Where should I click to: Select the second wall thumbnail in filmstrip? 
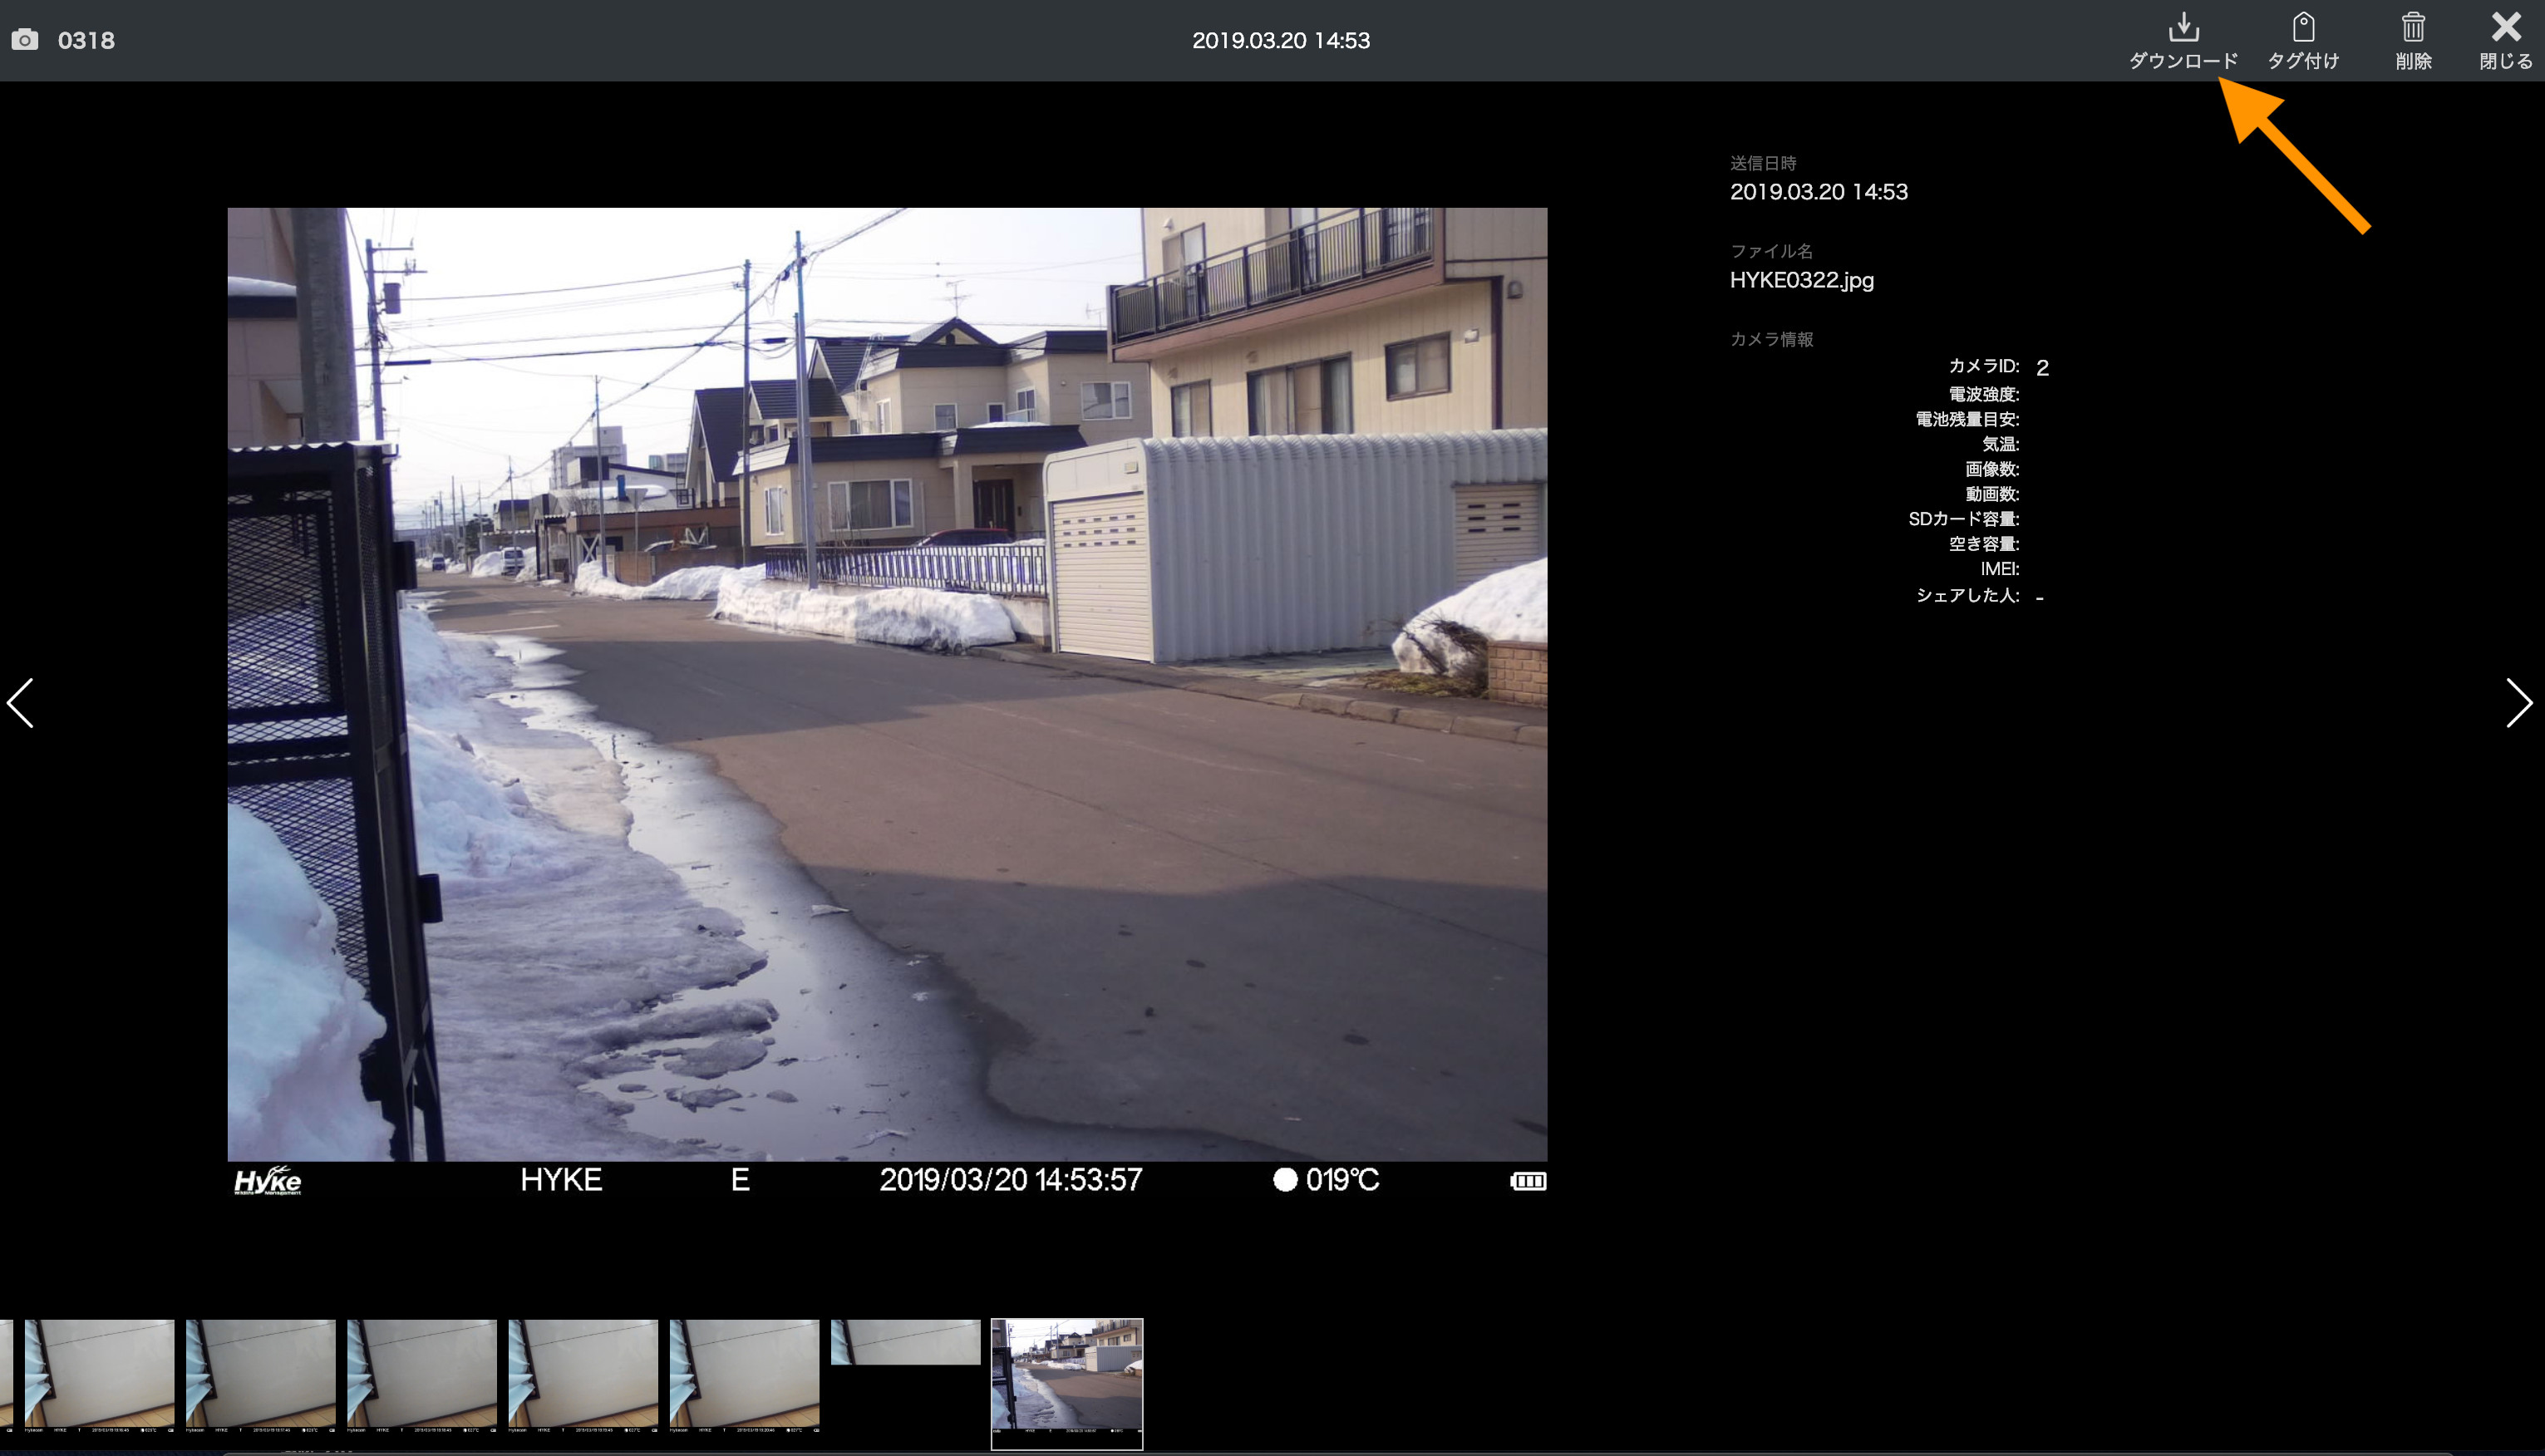(260, 1376)
